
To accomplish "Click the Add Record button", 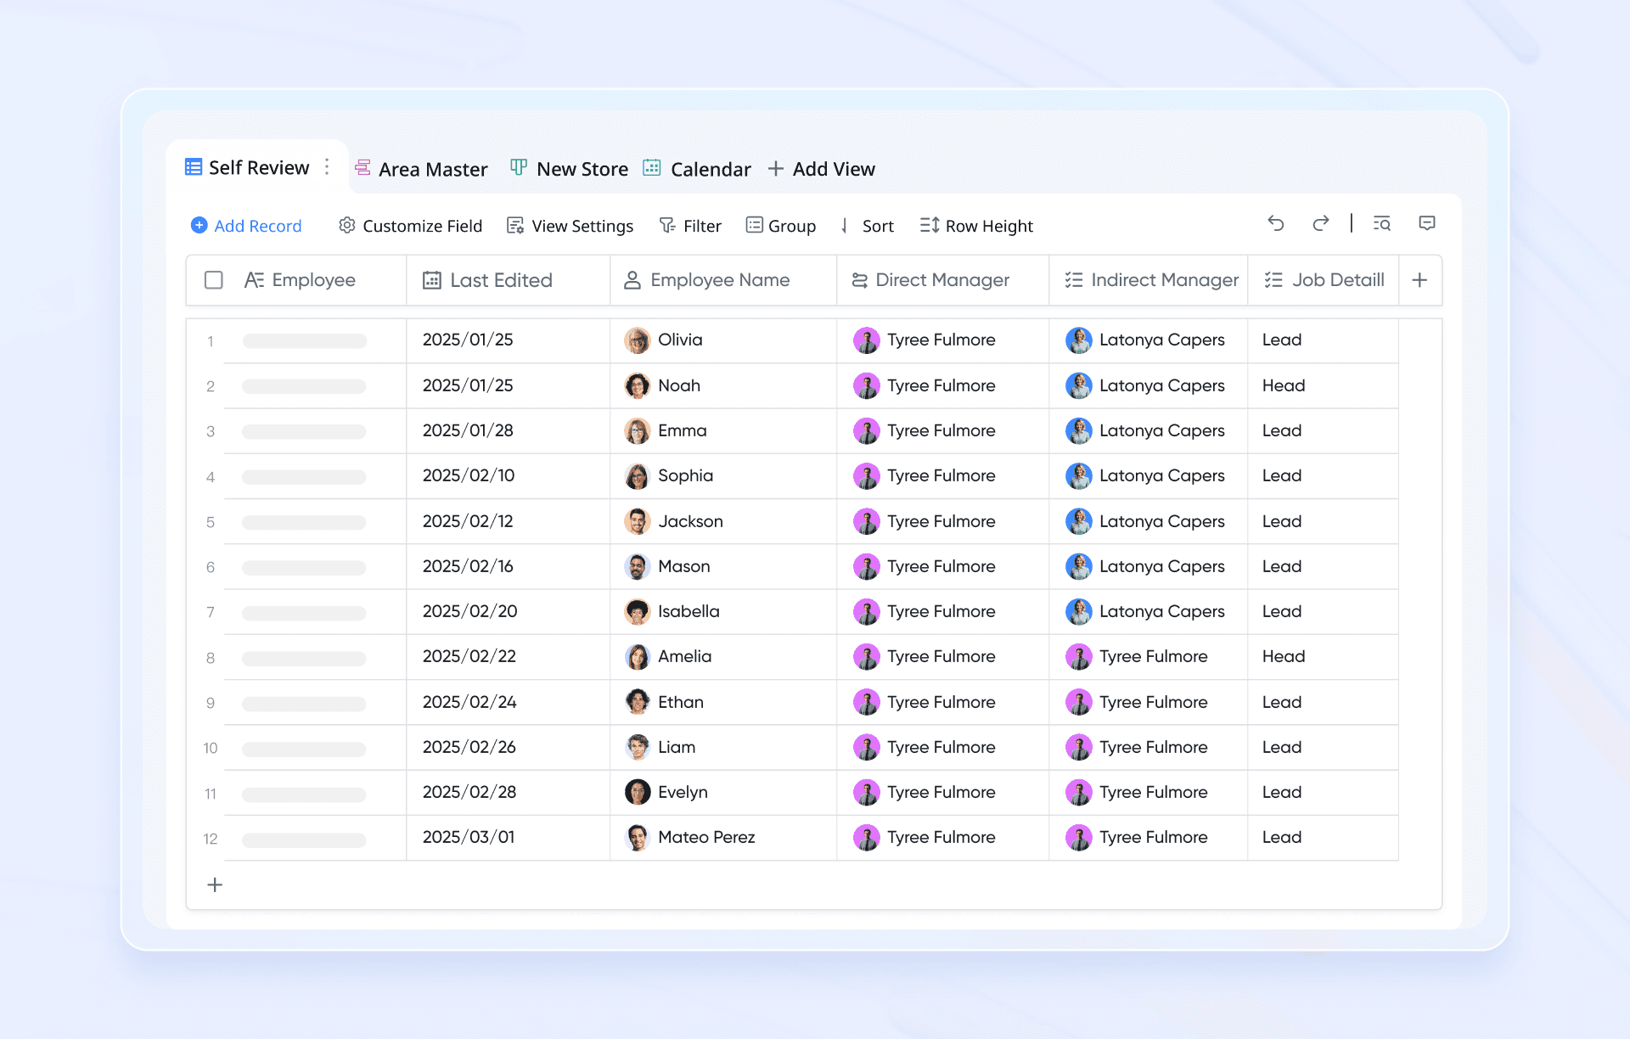I will [246, 226].
